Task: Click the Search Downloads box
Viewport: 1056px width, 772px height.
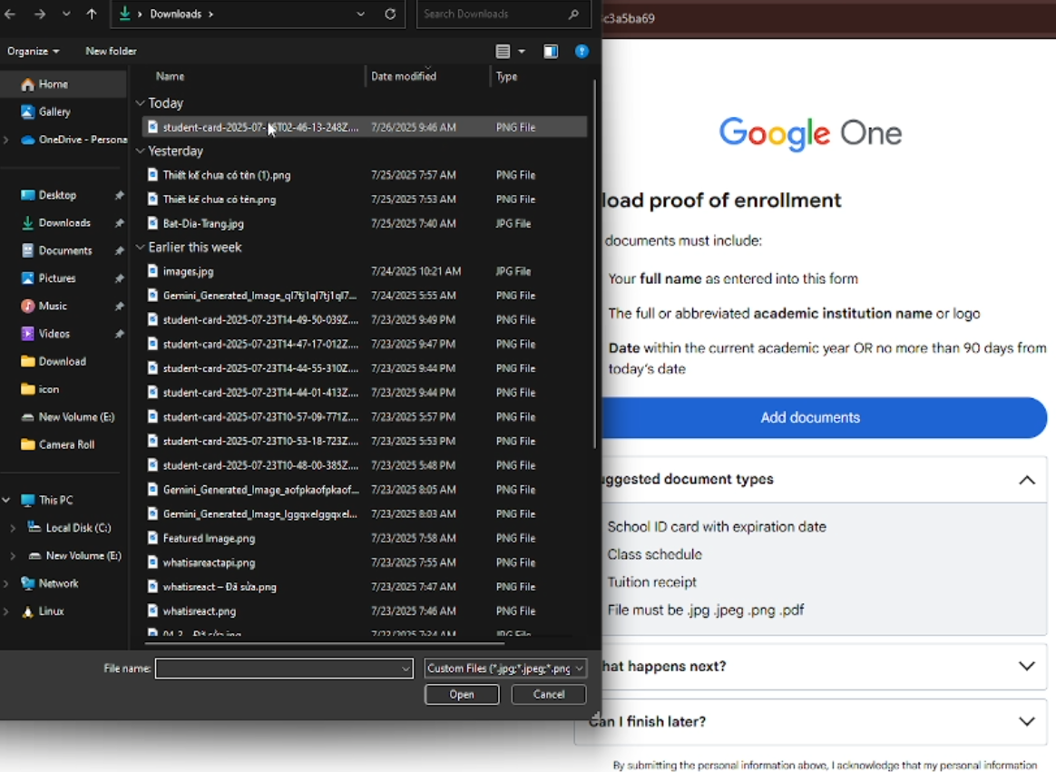Action: click(x=504, y=14)
